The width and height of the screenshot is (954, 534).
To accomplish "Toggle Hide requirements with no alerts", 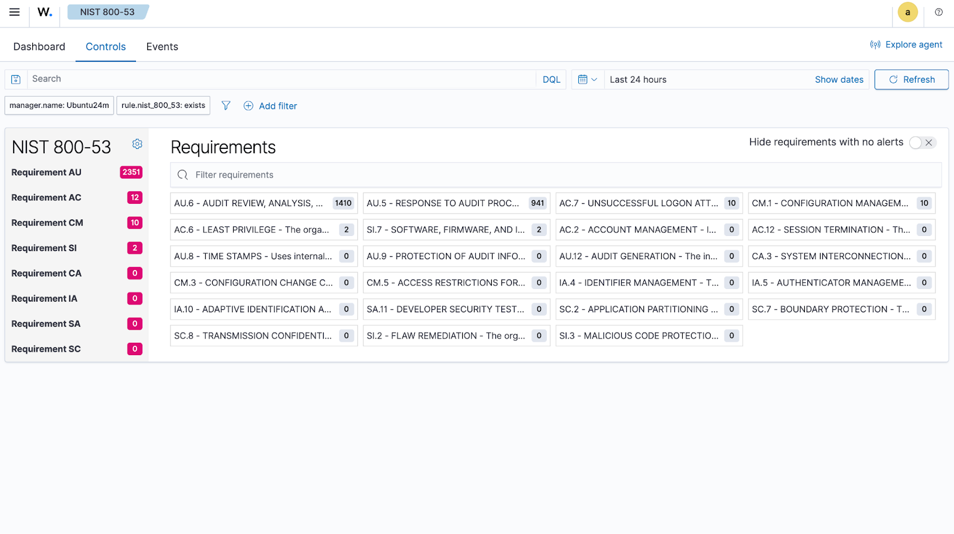I will point(922,142).
